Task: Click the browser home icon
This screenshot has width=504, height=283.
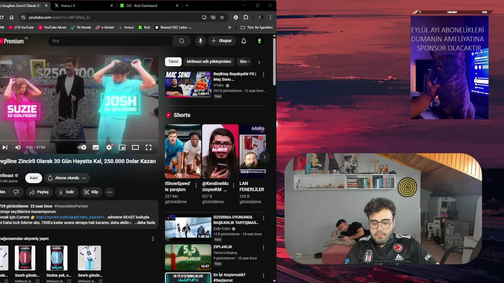Action: point(11,17)
